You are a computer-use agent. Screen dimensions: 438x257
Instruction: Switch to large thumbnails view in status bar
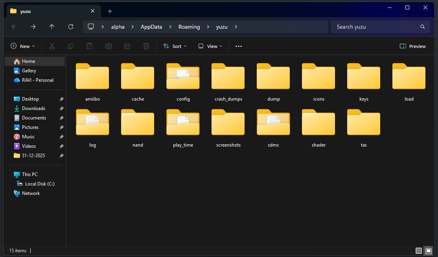tap(428, 251)
